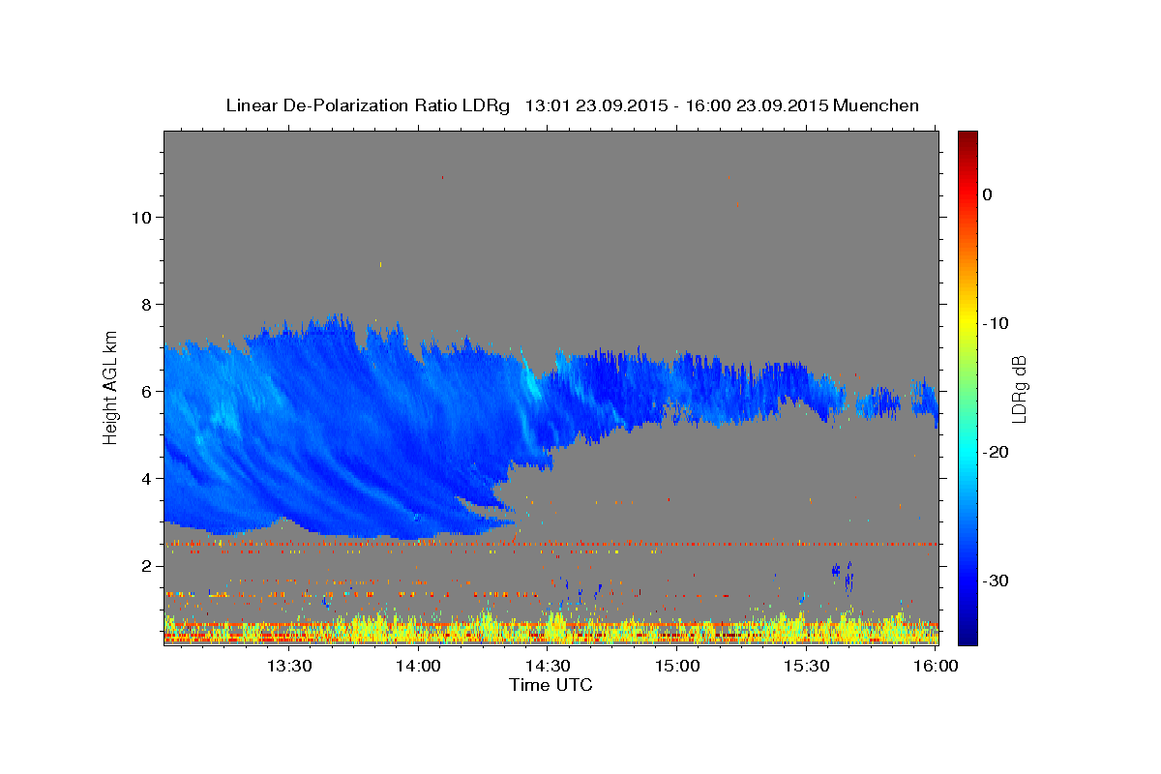Click the height tick label 4
The height and width of the screenshot is (774, 1161).
tap(145, 478)
